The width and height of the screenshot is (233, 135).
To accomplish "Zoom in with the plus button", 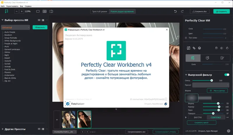I will tap(22, 11).
